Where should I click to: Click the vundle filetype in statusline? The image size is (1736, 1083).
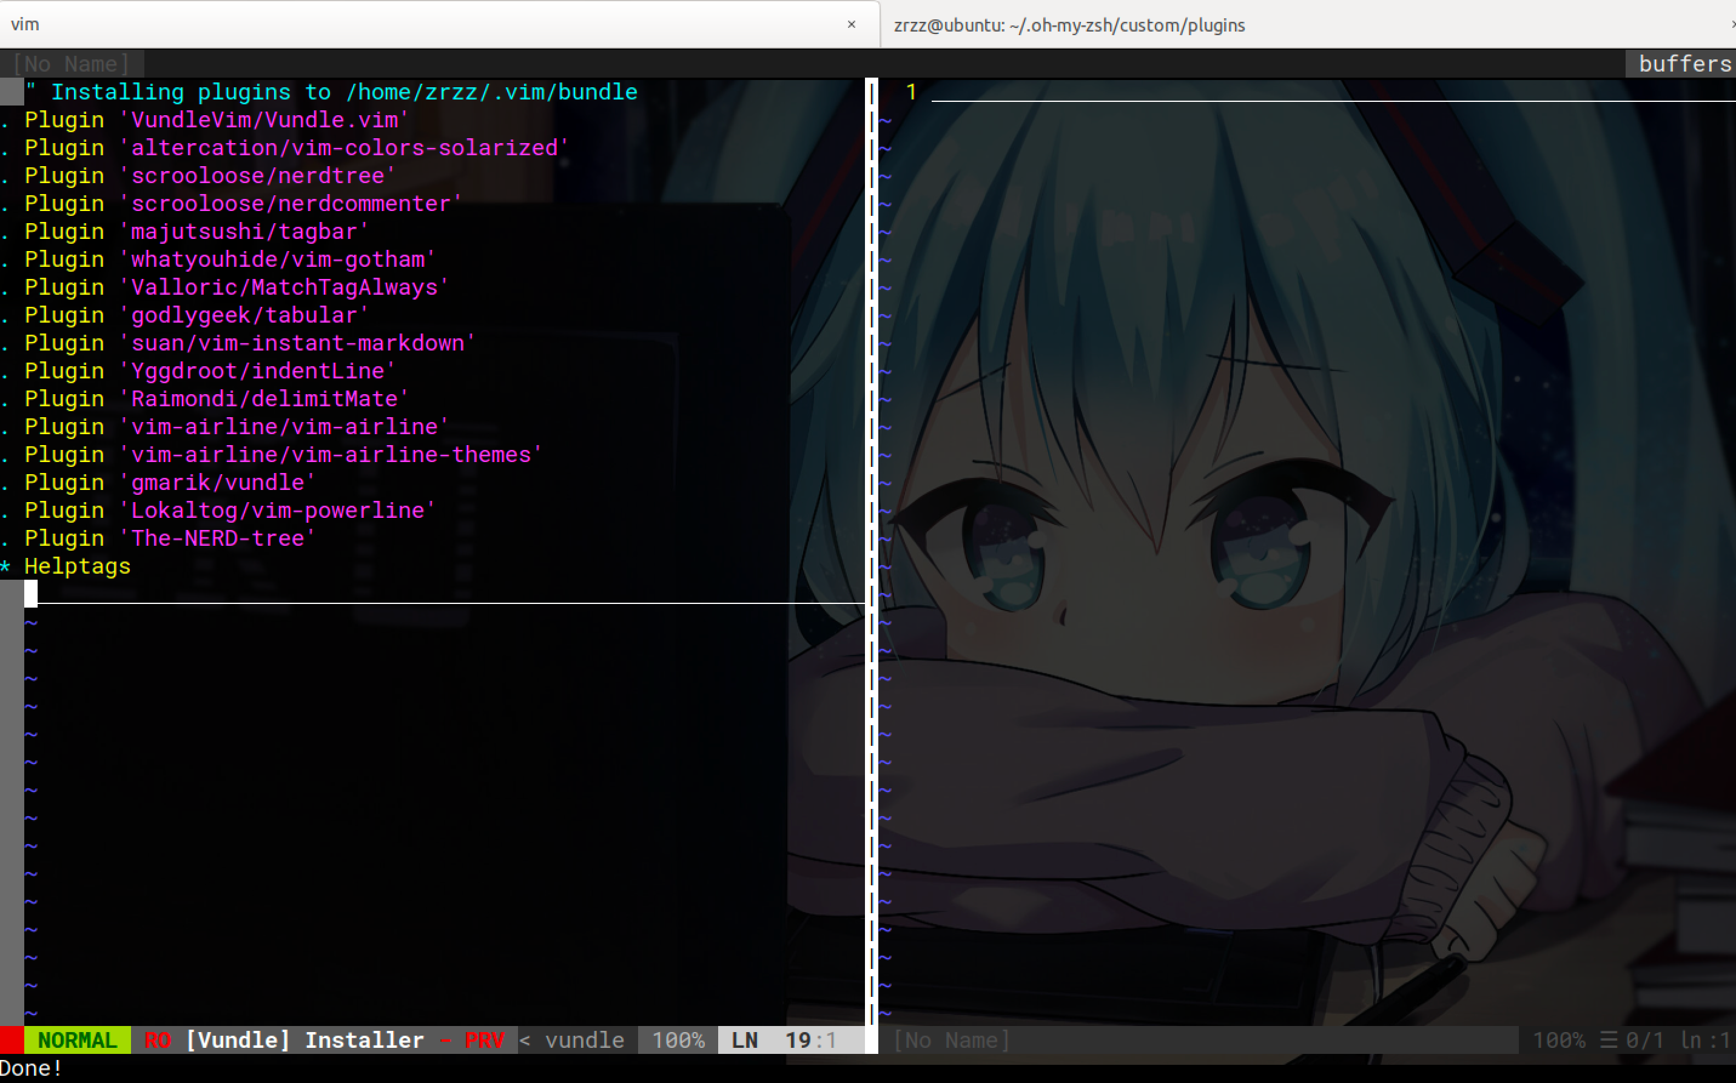tap(585, 1040)
